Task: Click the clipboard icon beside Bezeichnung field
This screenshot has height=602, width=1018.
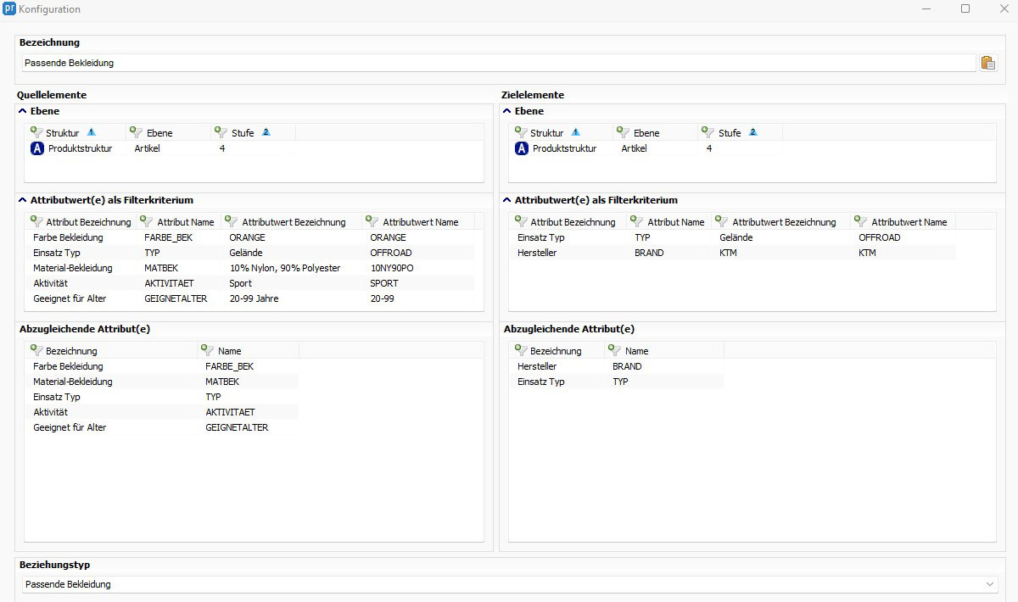Action: pos(988,63)
